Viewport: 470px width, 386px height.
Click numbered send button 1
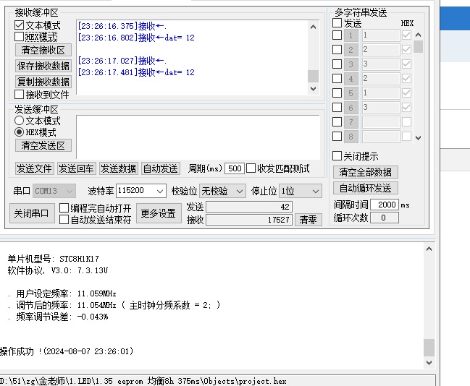coord(351,35)
